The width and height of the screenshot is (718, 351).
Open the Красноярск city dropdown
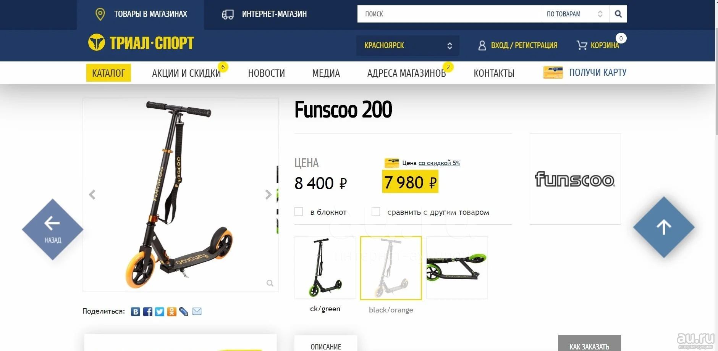pos(408,46)
